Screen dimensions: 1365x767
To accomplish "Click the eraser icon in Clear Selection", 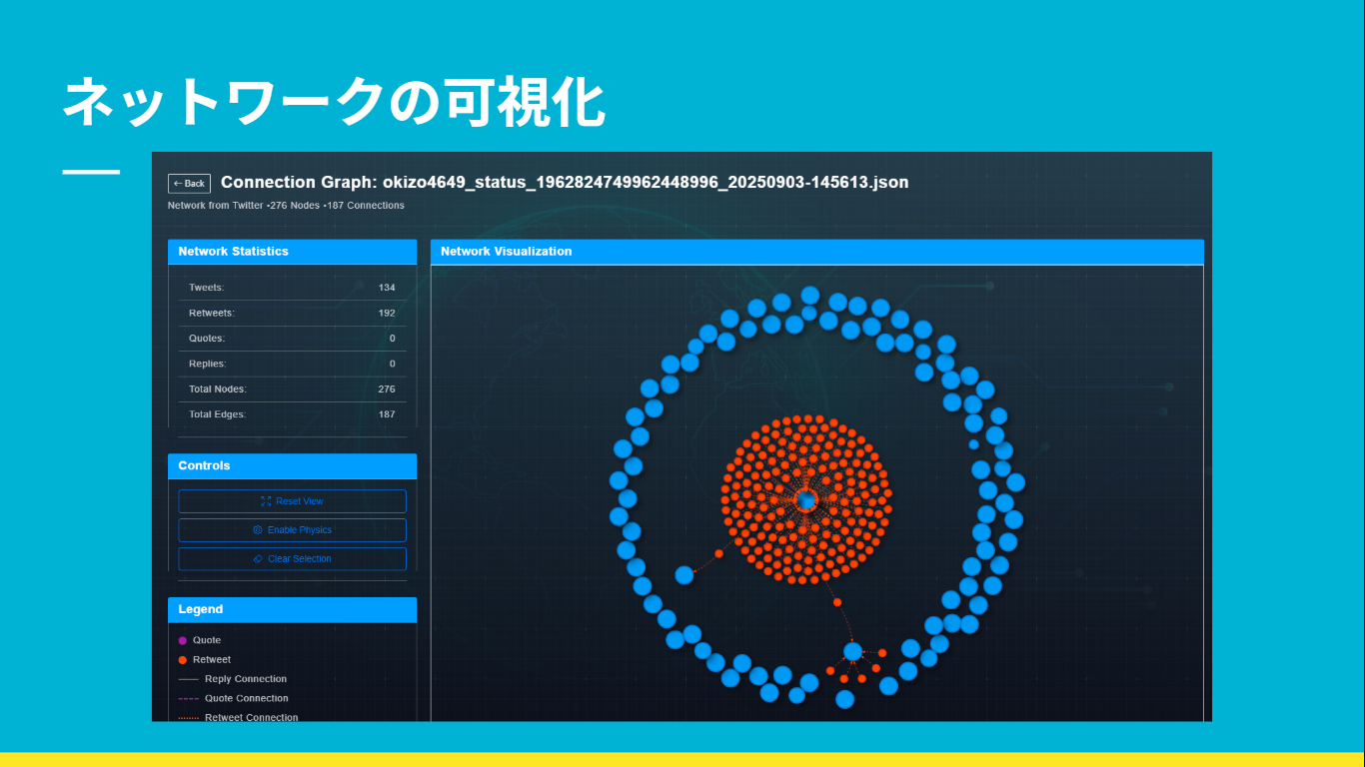I will (x=258, y=559).
